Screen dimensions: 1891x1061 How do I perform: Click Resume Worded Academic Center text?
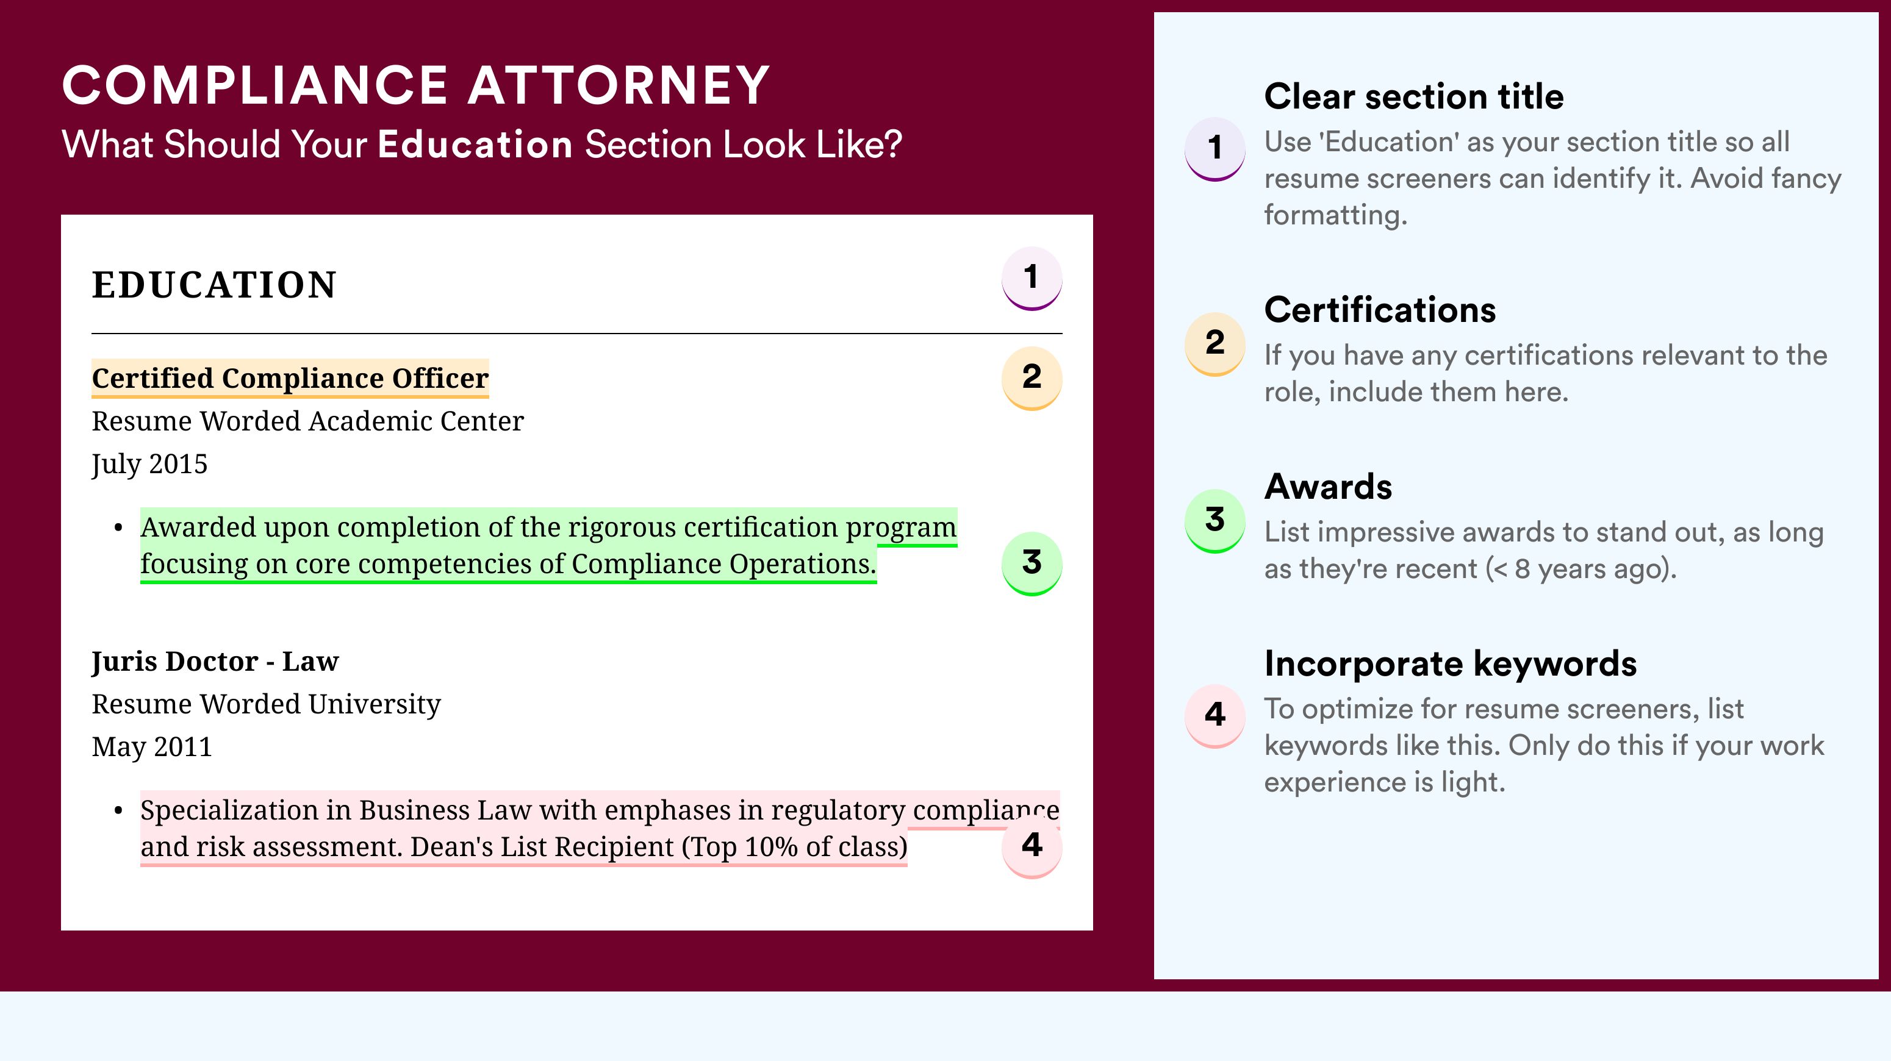[x=307, y=421]
